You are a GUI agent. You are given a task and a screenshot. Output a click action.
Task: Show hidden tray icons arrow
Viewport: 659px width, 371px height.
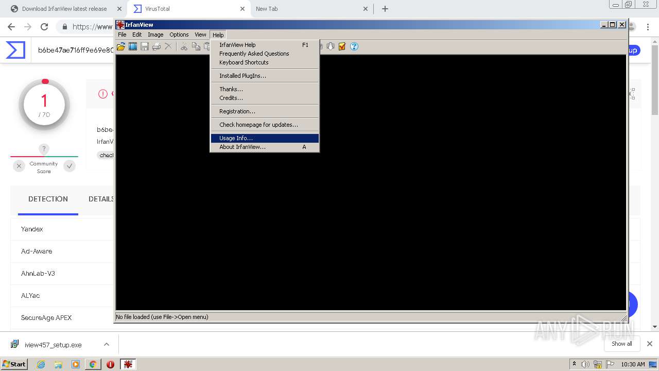tap(574, 364)
